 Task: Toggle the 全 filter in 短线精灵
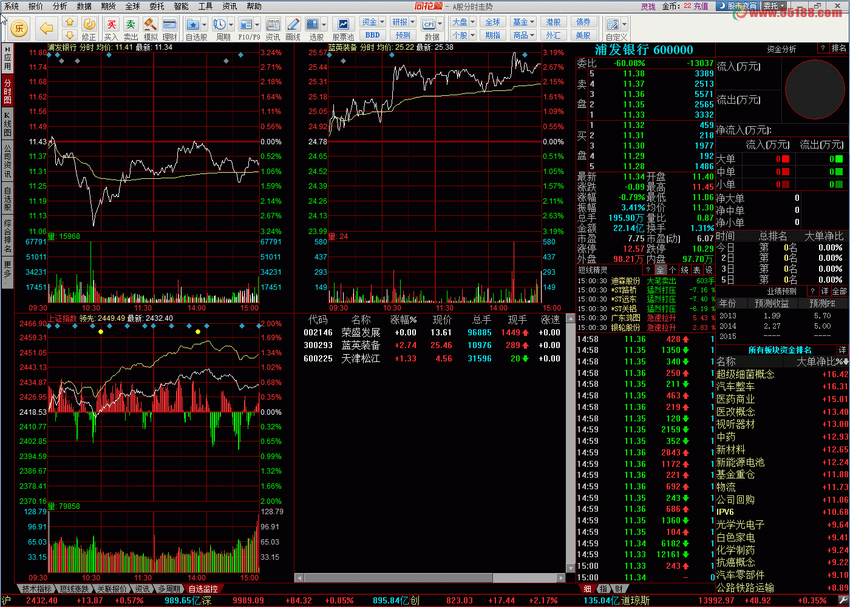click(661, 270)
